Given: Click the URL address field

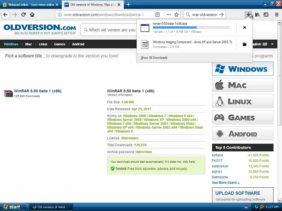Looking at the screenshot, I should pyautogui.click(x=104, y=15).
